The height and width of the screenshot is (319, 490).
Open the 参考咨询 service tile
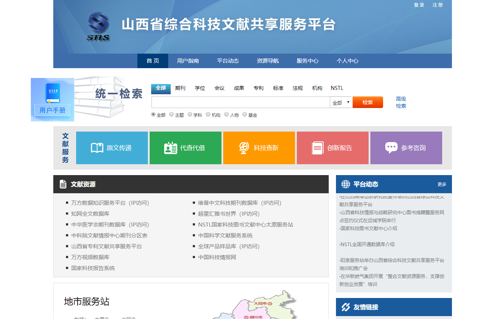(x=406, y=148)
